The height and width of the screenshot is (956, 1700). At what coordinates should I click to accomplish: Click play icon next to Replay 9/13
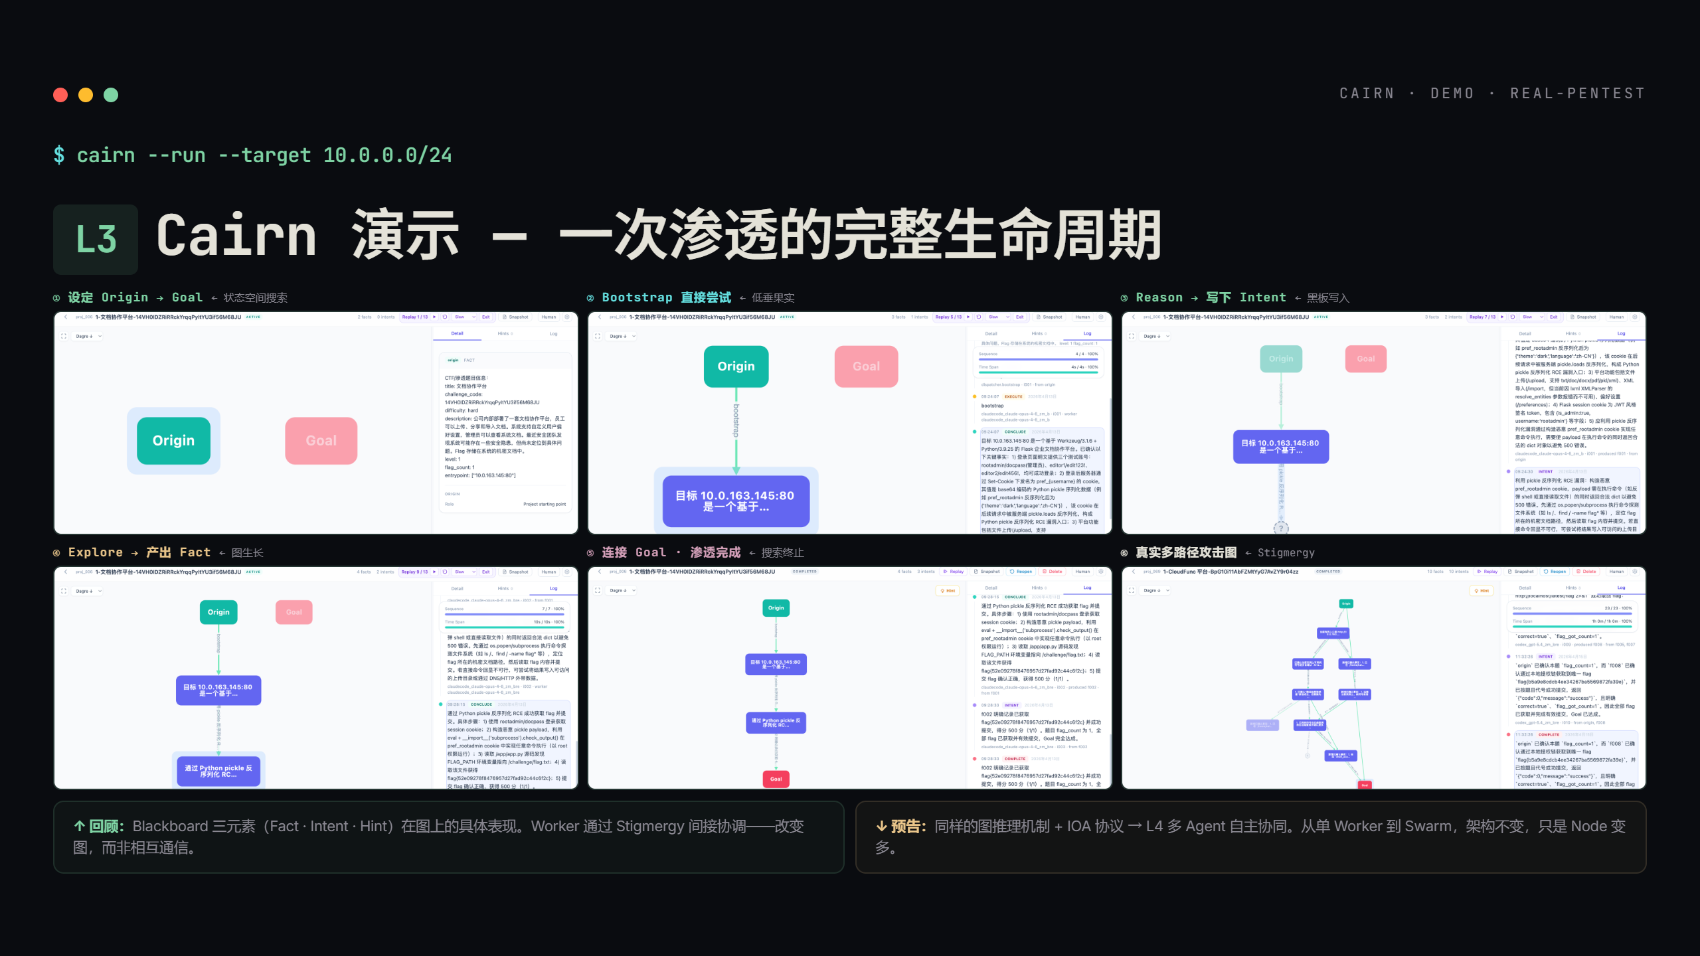(x=435, y=572)
